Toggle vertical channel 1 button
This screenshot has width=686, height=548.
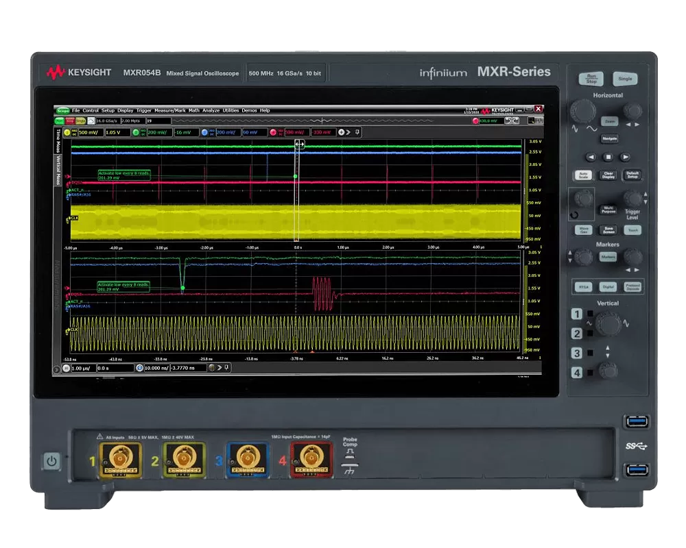[x=577, y=314]
